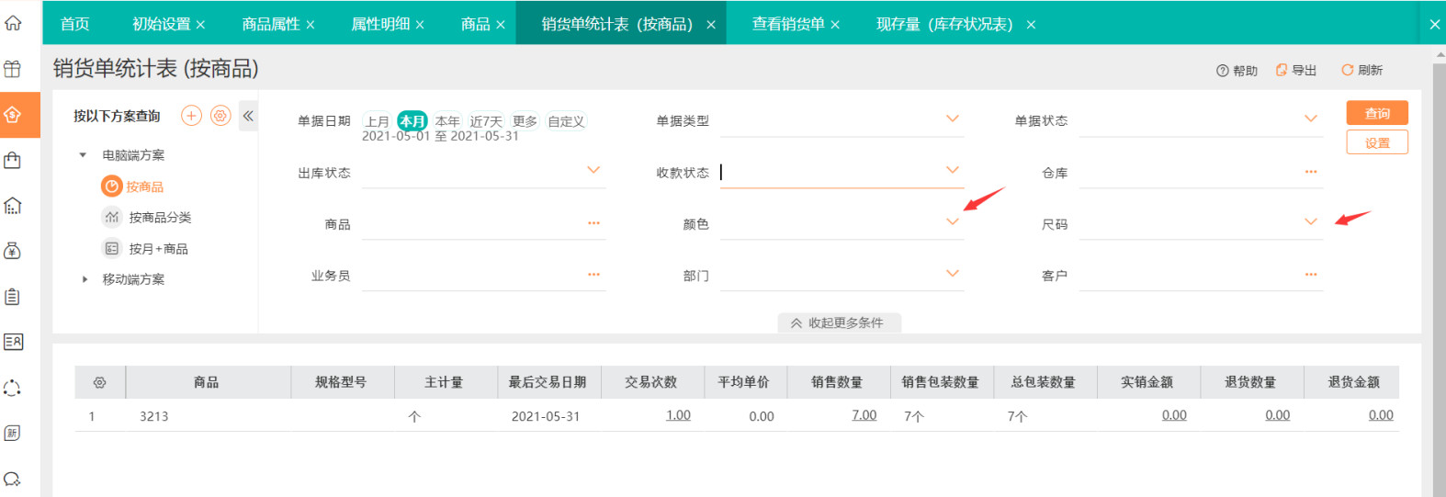Select the 按商品分类 scheme in tree
The height and width of the screenshot is (497, 1446).
(x=160, y=218)
